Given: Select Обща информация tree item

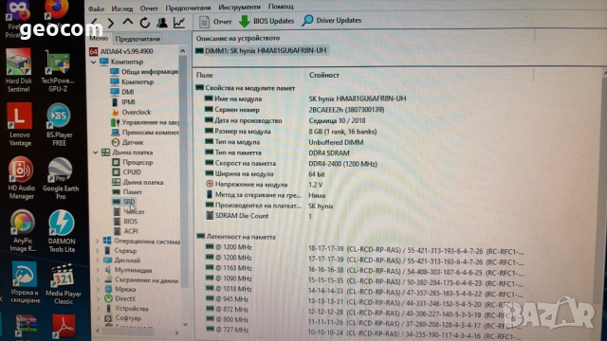Looking at the screenshot, I should pos(144,72).
